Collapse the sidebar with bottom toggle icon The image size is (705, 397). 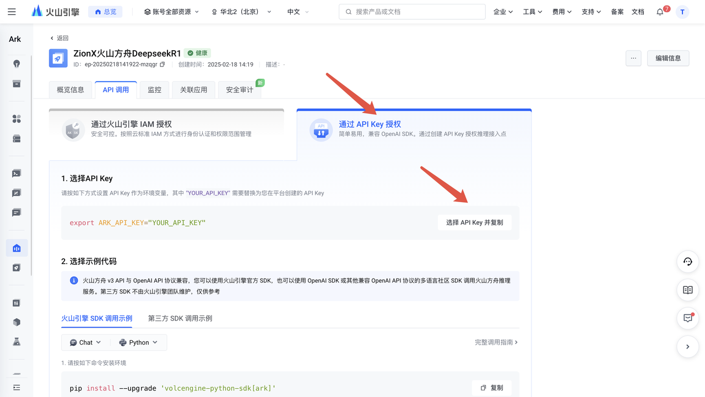(17, 388)
